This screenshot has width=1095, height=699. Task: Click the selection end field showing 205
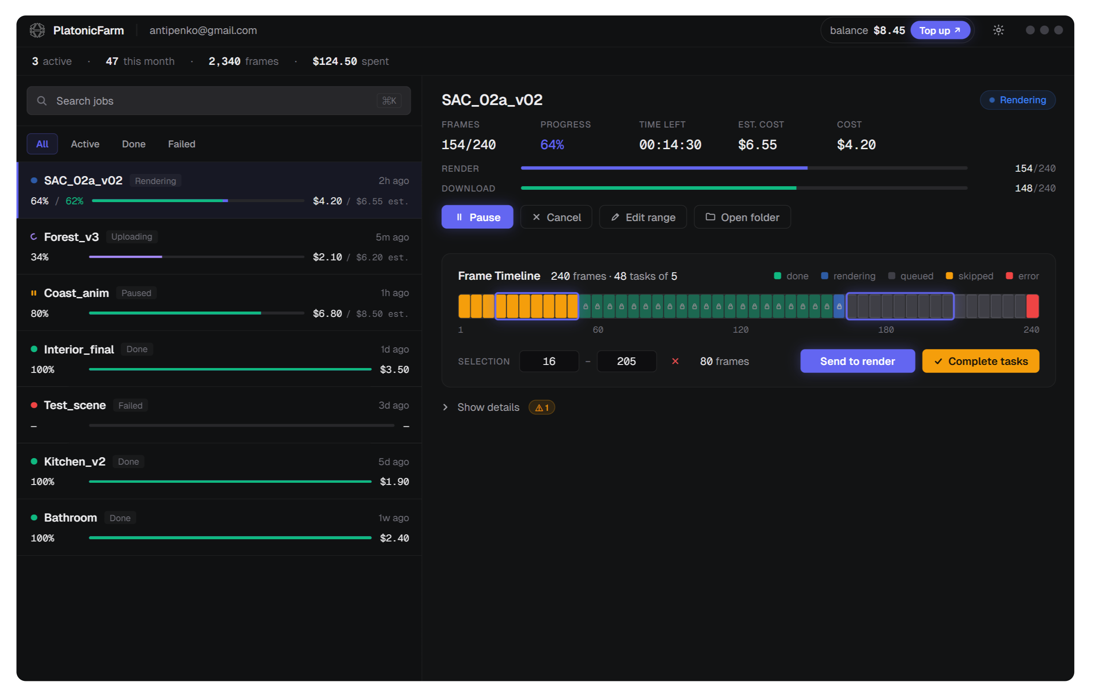tap(627, 361)
